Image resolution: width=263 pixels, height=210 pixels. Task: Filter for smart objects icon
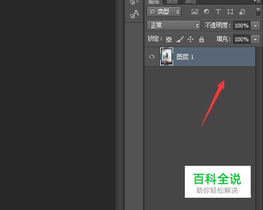point(242,12)
